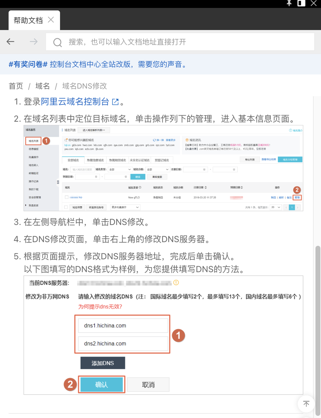
Task: Enlarge the domain list console screenshot
Action: coord(163,168)
